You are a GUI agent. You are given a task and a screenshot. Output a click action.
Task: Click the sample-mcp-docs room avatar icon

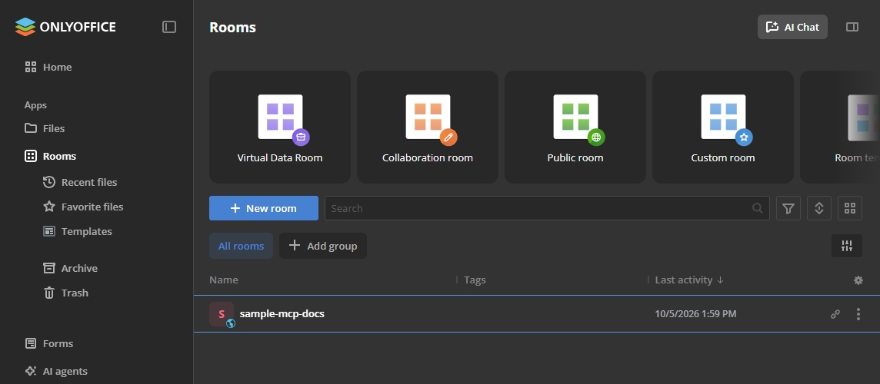click(x=222, y=314)
